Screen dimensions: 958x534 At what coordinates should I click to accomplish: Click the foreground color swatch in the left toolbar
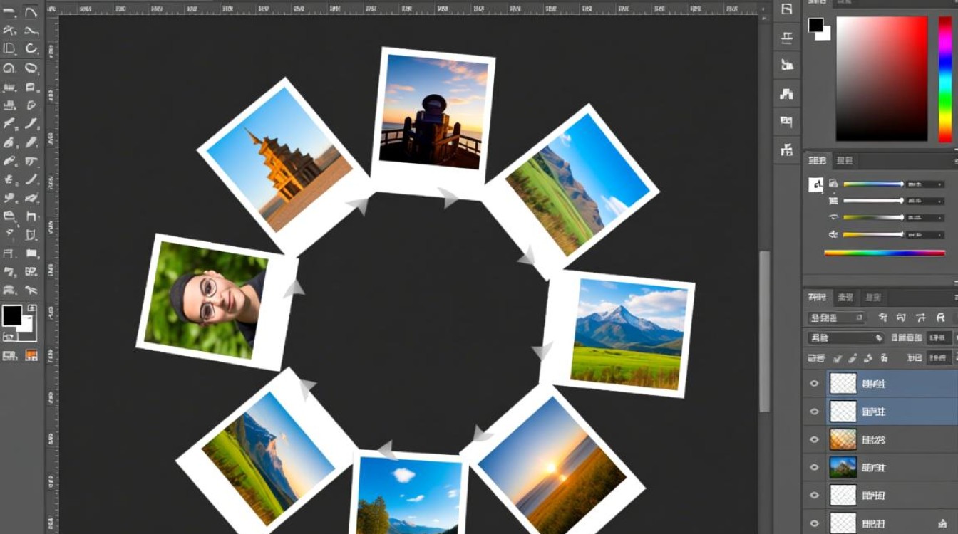tap(11, 315)
